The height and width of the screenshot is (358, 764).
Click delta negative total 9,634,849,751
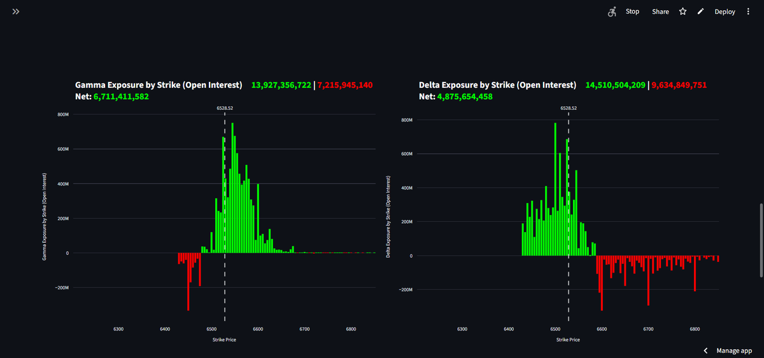coord(679,85)
